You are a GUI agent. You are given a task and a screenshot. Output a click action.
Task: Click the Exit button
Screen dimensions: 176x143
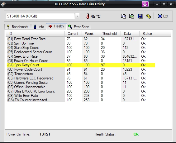163,16
